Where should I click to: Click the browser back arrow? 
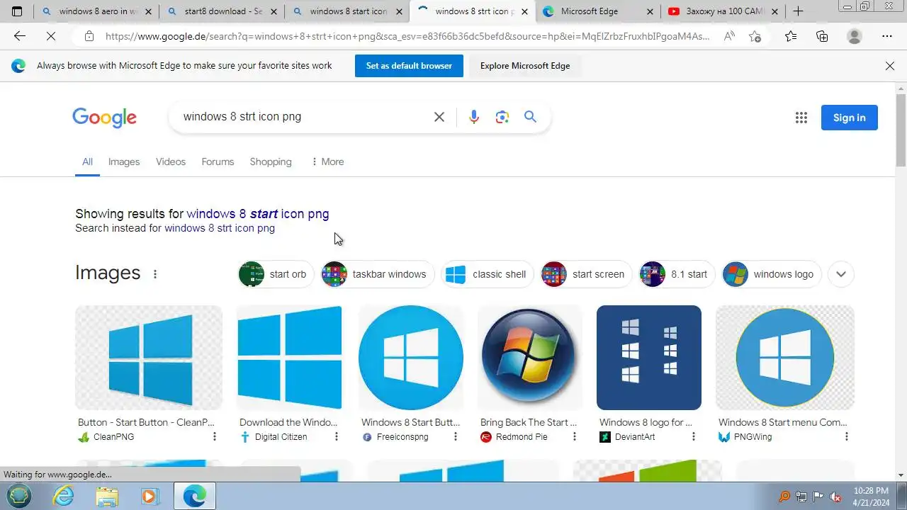19,36
